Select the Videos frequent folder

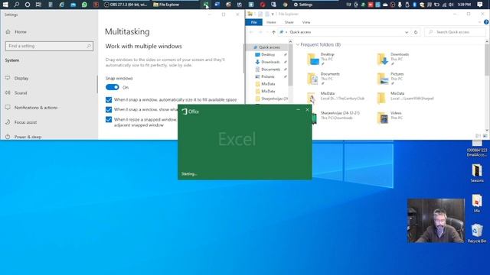click(390, 117)
